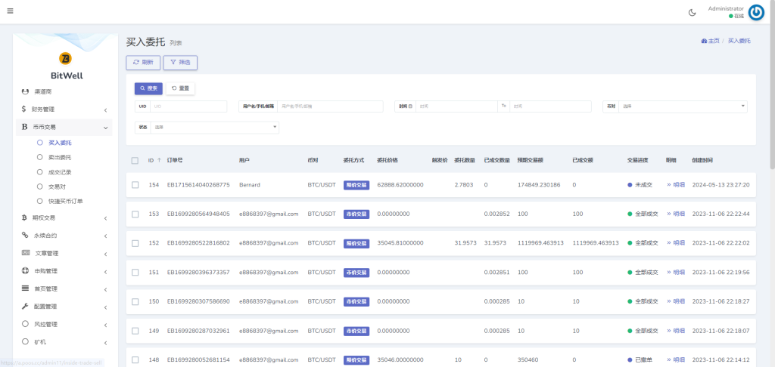Click the ID column sort arrow
The height and width of the screenshot is (367, 775).
160,161
